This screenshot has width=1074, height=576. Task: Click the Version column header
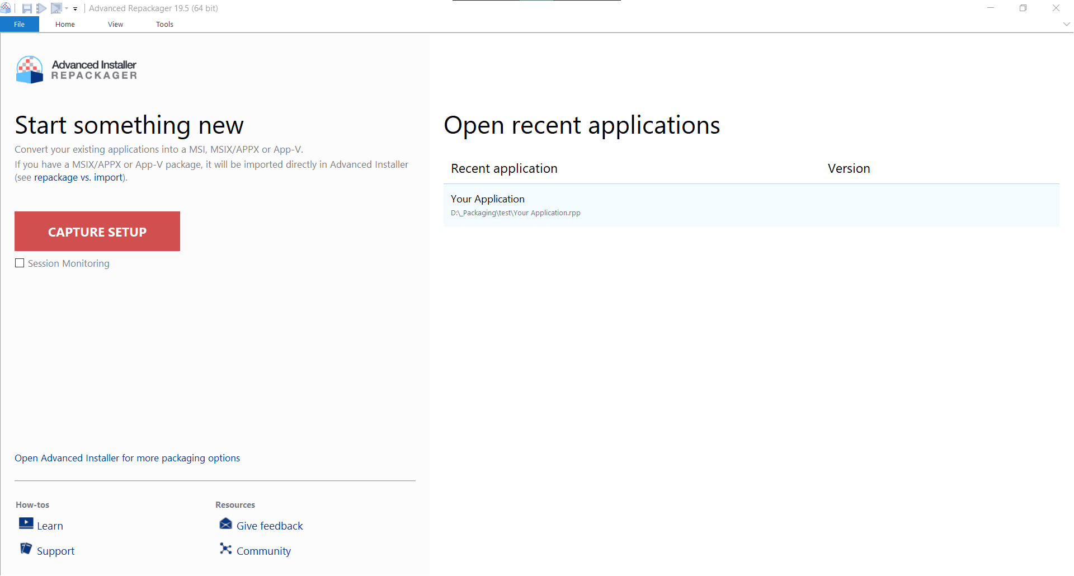pos(849,168)
